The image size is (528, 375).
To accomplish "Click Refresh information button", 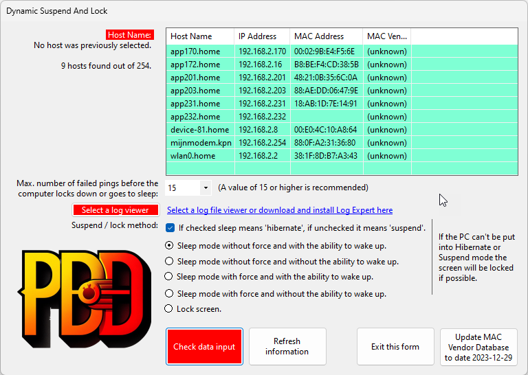I will click(287, 347).
